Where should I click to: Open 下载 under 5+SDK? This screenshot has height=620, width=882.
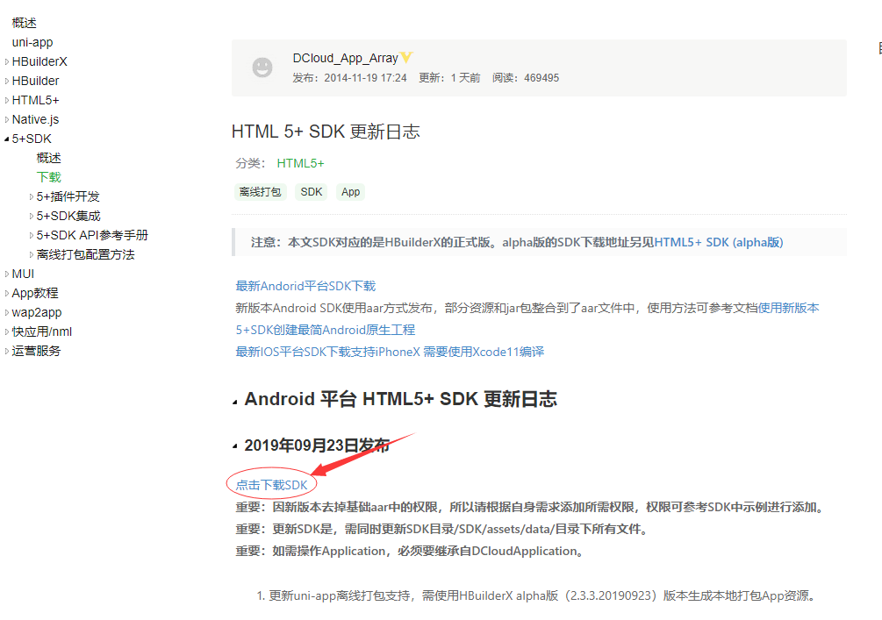(x=49, y=177)
